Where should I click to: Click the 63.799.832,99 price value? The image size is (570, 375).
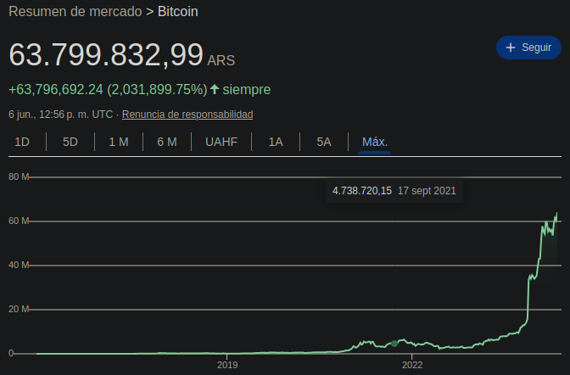tap(106, 54)
